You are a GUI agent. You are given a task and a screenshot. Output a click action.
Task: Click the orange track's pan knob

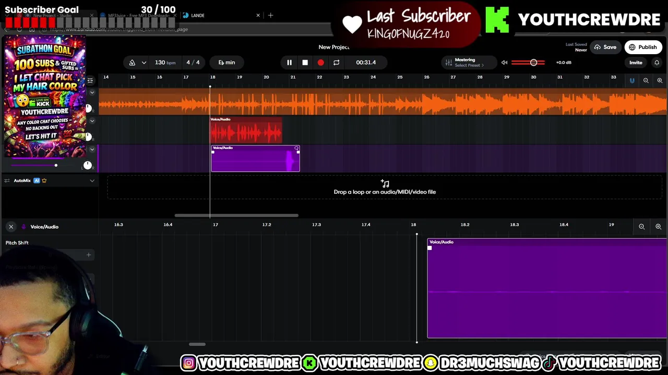pyautogui.click(x=88, y=108)
